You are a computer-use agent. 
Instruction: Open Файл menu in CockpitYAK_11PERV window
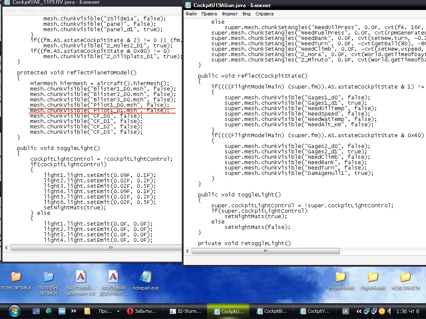tap(10, 10)
